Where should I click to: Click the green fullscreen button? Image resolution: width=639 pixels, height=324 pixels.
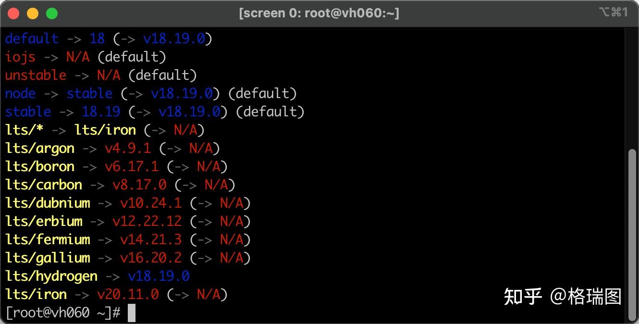tap(51, 13)
